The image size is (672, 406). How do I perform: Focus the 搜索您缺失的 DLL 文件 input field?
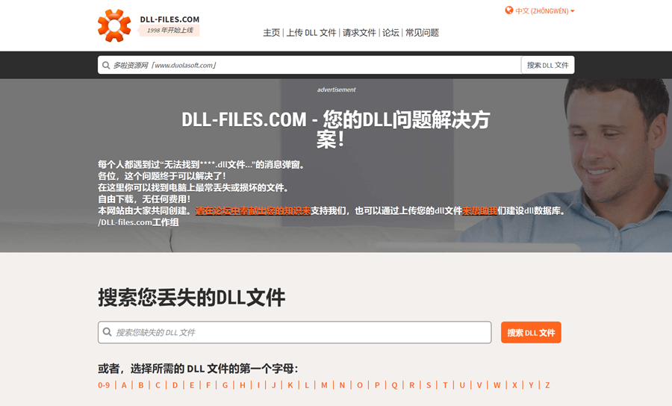pyautogui.click(x=294, y=332)
